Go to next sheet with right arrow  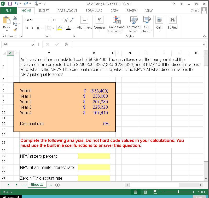16,185
